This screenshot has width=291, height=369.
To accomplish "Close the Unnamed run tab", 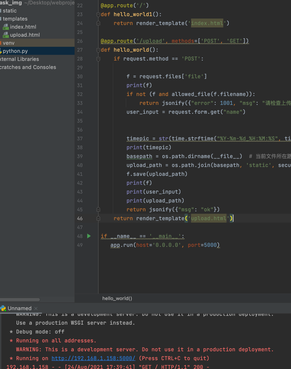I will point(36,308).
